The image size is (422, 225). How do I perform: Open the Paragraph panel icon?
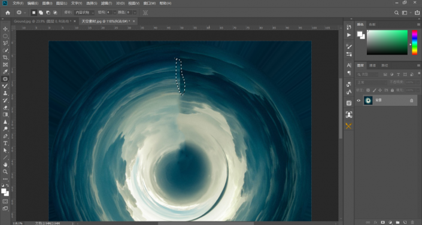[349, 73]
